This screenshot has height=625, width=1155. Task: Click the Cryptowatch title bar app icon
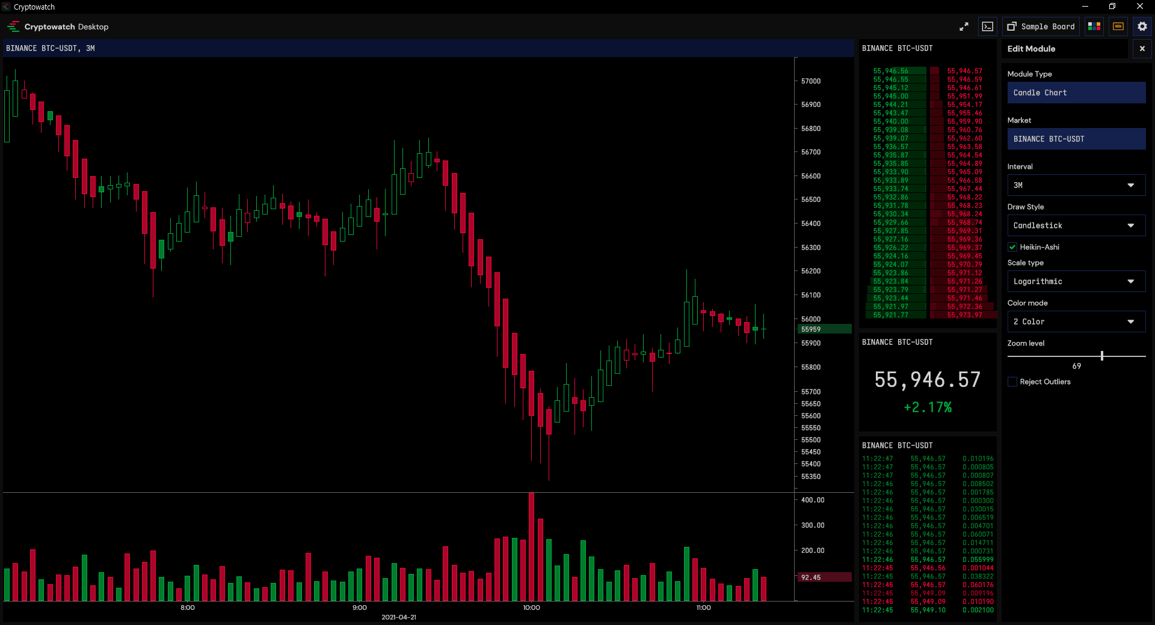(x=6, y=7)
